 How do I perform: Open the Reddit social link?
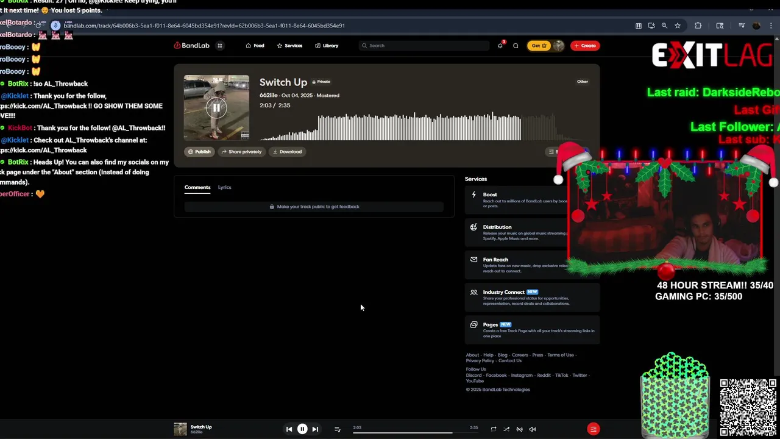[544, 376]
